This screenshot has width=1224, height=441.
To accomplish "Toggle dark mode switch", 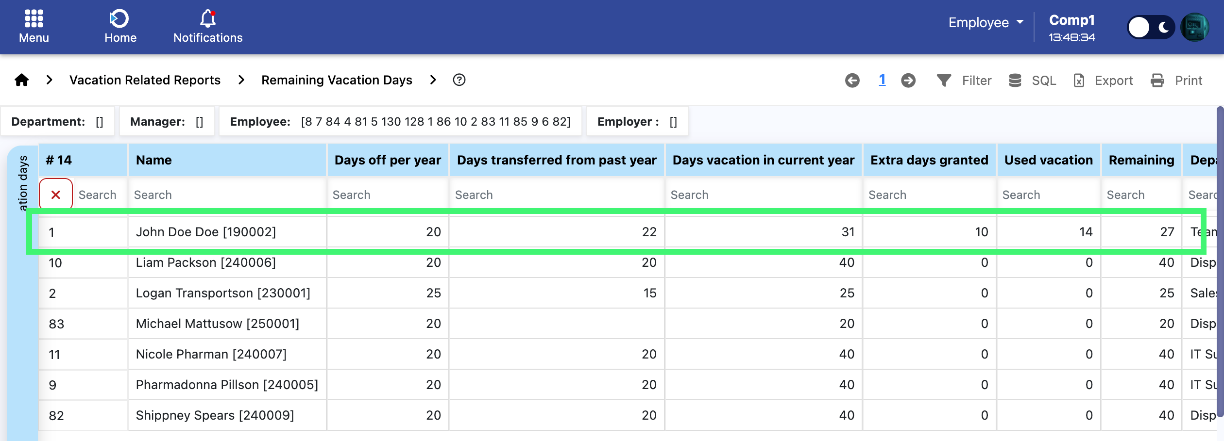I will (x=1150, y=27).
